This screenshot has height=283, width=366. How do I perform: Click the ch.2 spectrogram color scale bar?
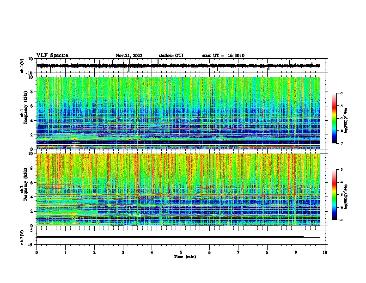click(x=335, y=195)
